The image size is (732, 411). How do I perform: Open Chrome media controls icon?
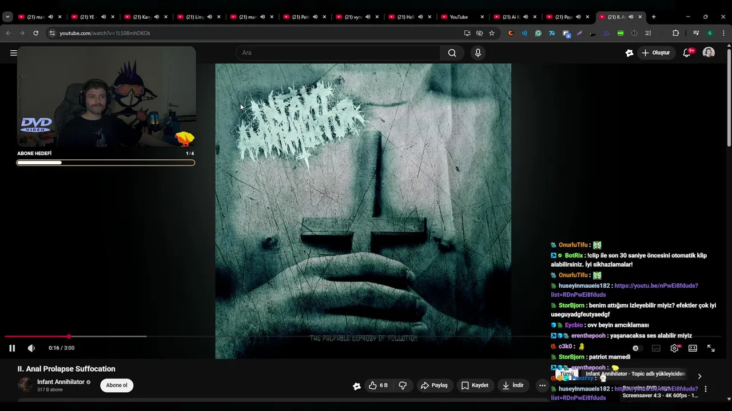click(696, 33)
